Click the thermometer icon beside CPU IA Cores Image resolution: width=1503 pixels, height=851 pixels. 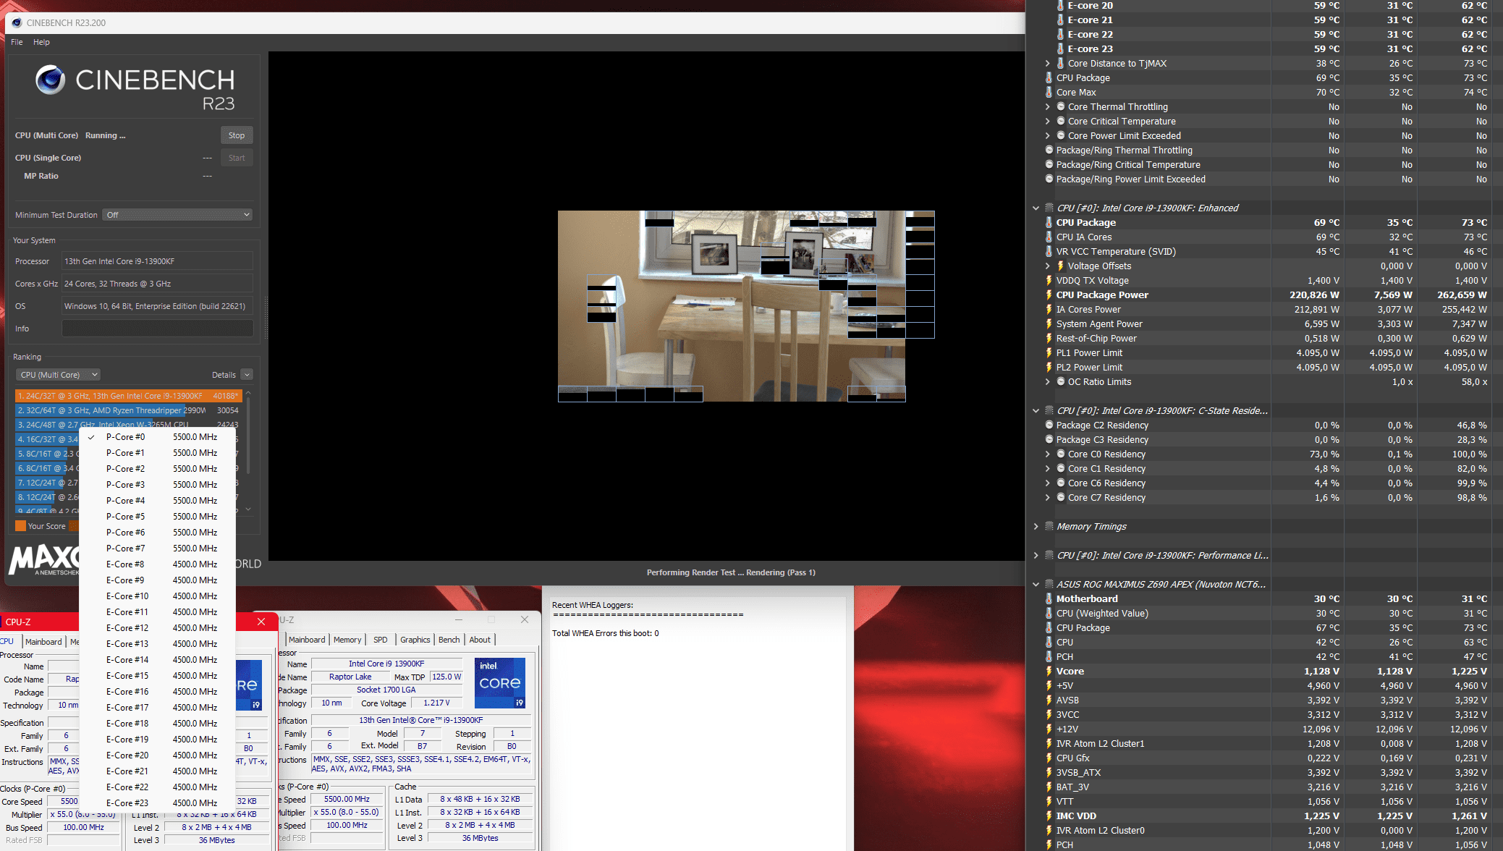[x=1049, y=237]
